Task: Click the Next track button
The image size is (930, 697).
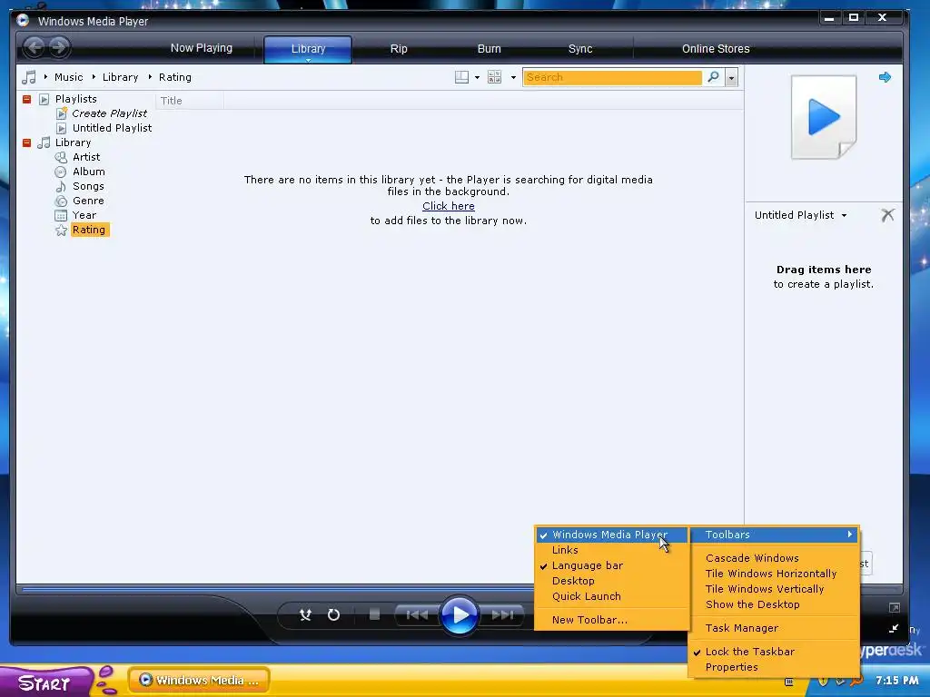Action: (503, 614)
